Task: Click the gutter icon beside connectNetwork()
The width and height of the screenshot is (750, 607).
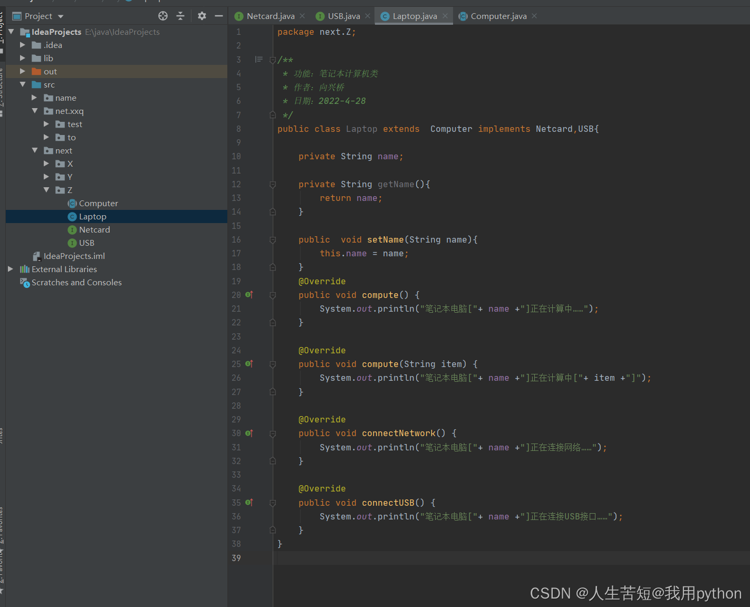Action: 249,433
